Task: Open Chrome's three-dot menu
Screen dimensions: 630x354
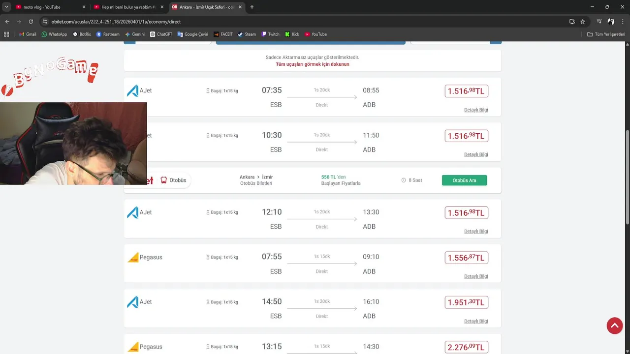Action: click(x=623, y=22)
